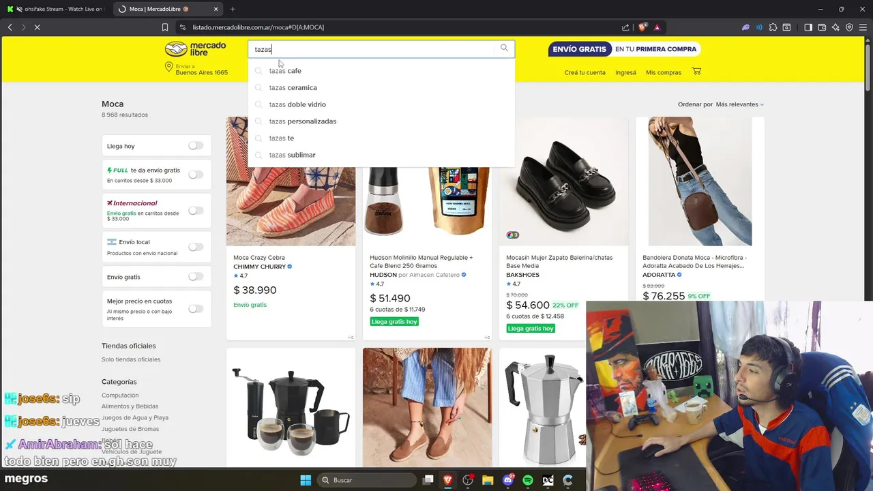Click the share icon in address bar

(625, 27)
